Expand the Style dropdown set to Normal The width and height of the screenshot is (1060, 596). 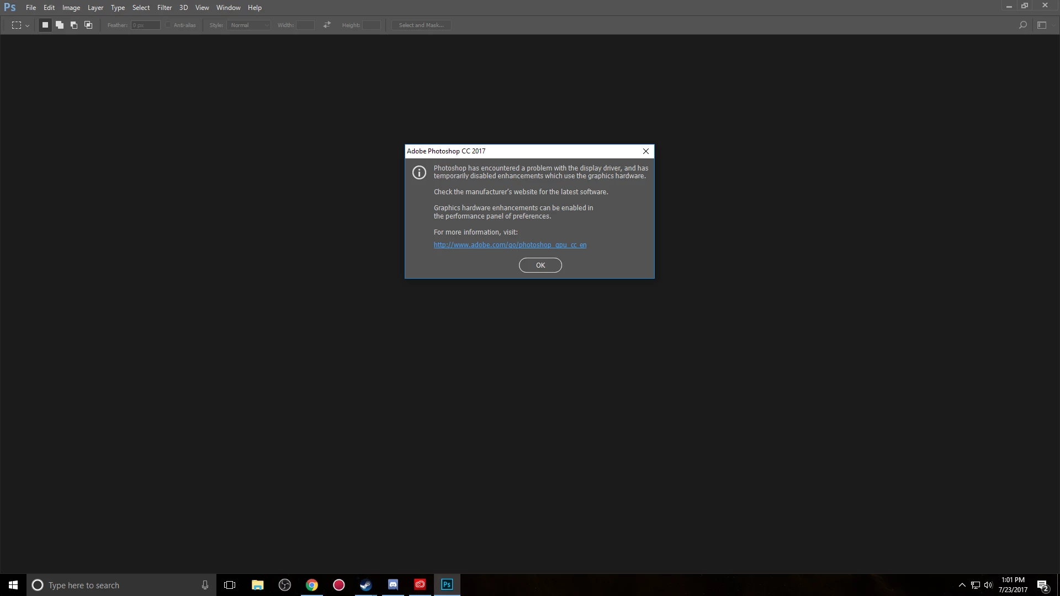(248, 25)
